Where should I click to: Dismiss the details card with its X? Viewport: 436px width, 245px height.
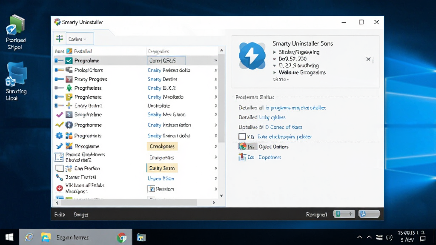click(368, 59)
